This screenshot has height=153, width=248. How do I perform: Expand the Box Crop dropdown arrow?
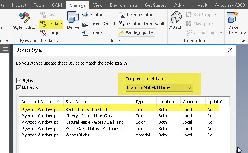[x=216, y=15]
